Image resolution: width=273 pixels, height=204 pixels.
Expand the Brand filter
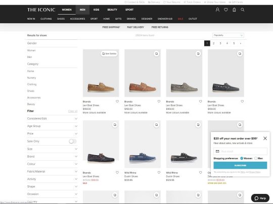point(52,157)
